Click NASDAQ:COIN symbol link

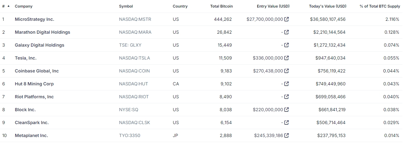tap(135, 71)
